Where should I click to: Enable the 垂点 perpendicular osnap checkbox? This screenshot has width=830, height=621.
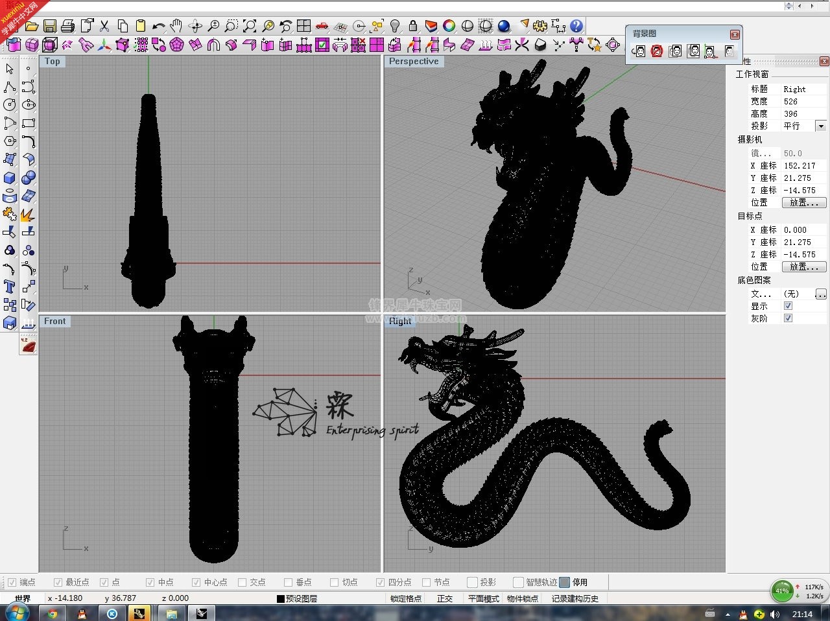(x=289, y=582)
